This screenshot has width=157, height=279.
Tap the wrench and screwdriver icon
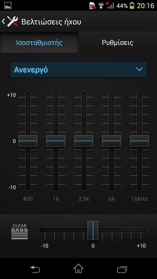click(13, 21)
